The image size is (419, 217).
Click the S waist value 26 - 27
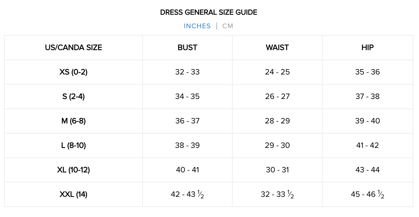click(277, 97)
